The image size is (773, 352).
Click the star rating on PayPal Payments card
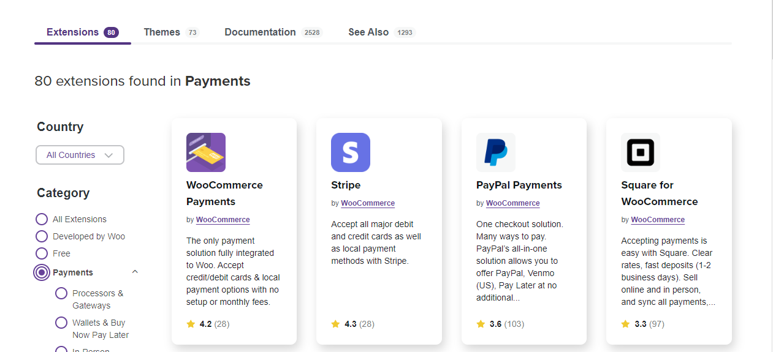tap(481, 324)
